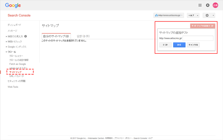223x140 pixels.
Task: Click the テスト button
Action: 165,45
